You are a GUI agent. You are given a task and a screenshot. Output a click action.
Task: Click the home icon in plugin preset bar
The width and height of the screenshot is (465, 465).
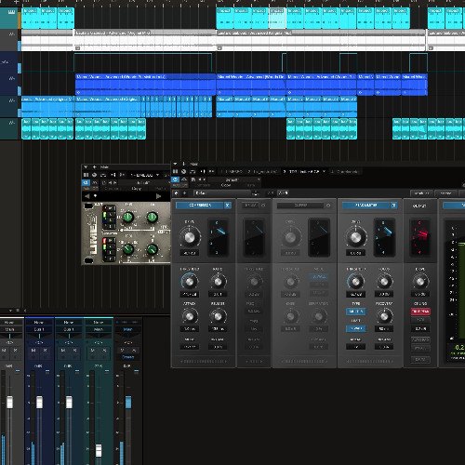[177, 193]
